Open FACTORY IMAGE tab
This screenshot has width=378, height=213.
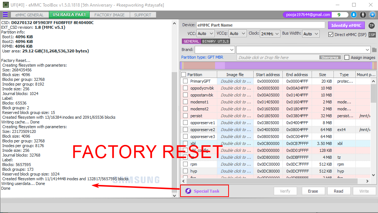[x=109, y=15]
